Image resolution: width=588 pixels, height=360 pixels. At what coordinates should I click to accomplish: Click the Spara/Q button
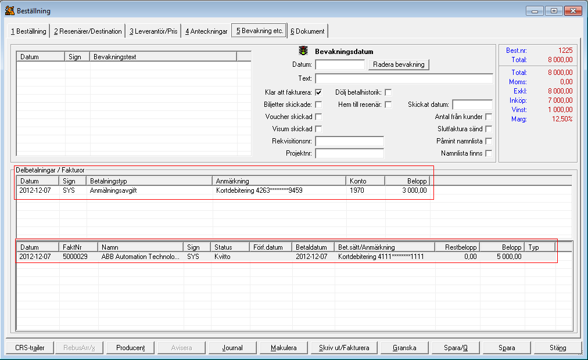(x=456, y=348)
